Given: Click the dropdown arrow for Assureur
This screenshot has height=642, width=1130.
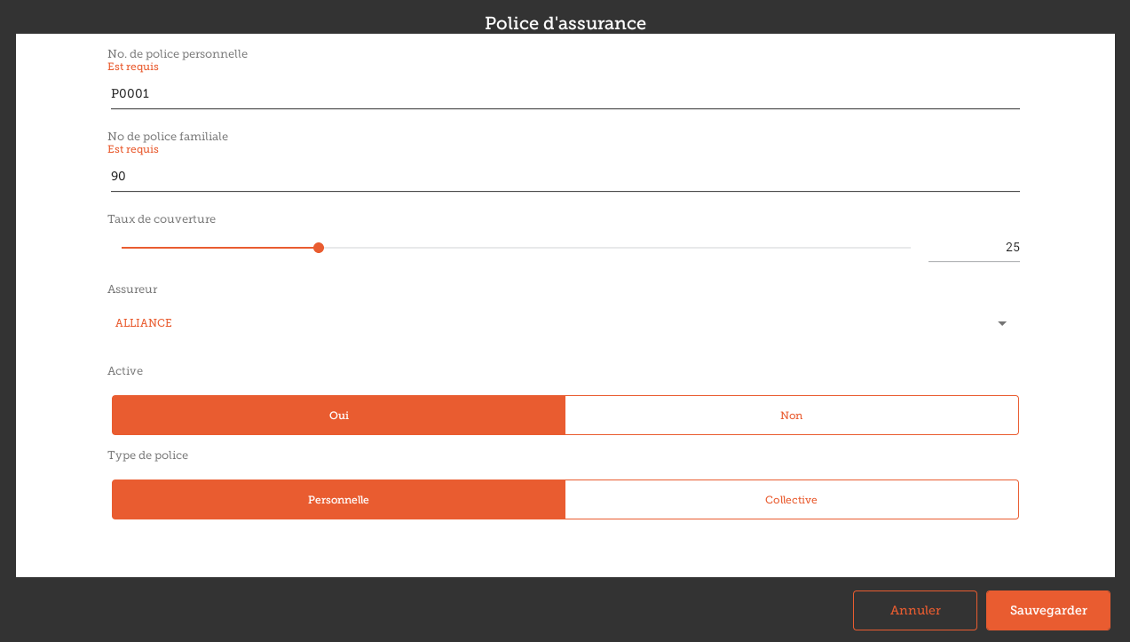Looking at the screenshot, I should click(1002, 324).
